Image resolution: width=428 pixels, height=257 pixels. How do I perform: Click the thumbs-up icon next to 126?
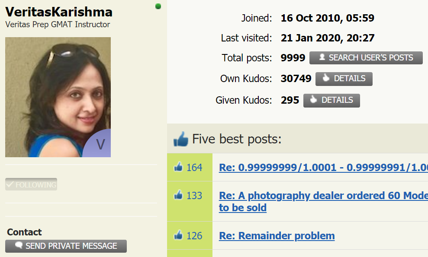pos(179,235)
